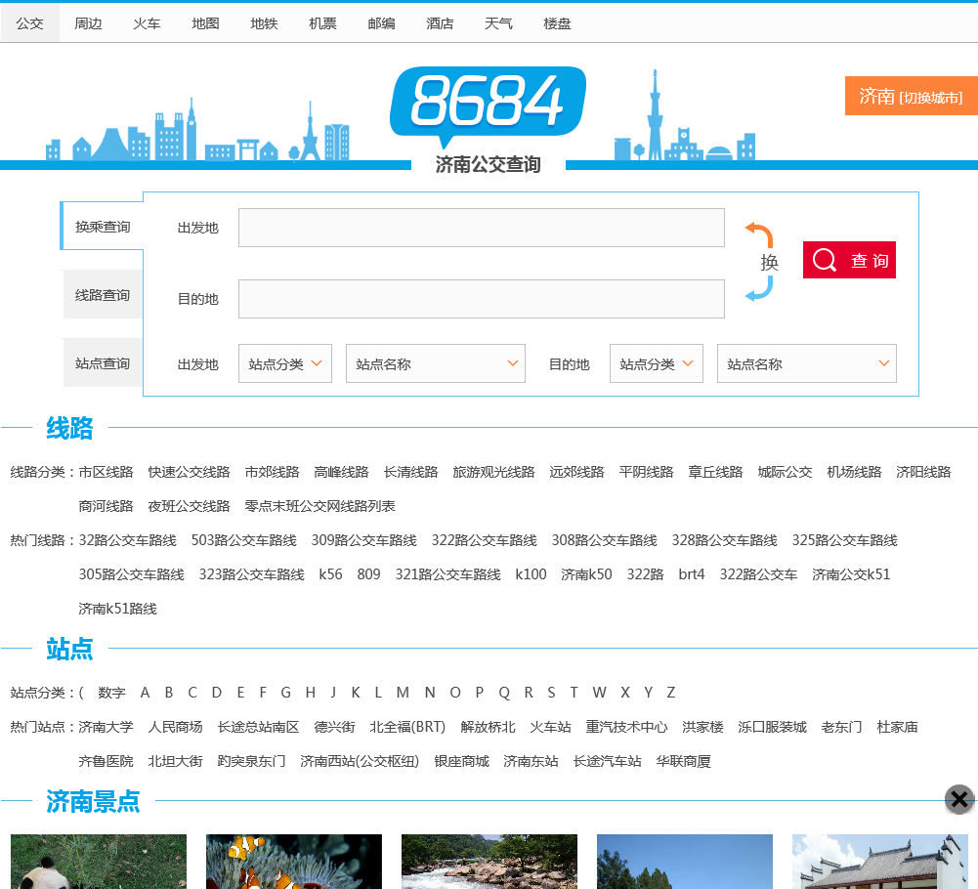Image resolution: width=978 pixels, height=889 pixels.
Task: Open the 火车 navigation tab
Action: [147, 23]
